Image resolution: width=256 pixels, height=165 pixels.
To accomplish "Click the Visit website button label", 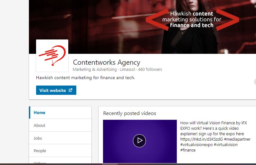I will (52, 90).
